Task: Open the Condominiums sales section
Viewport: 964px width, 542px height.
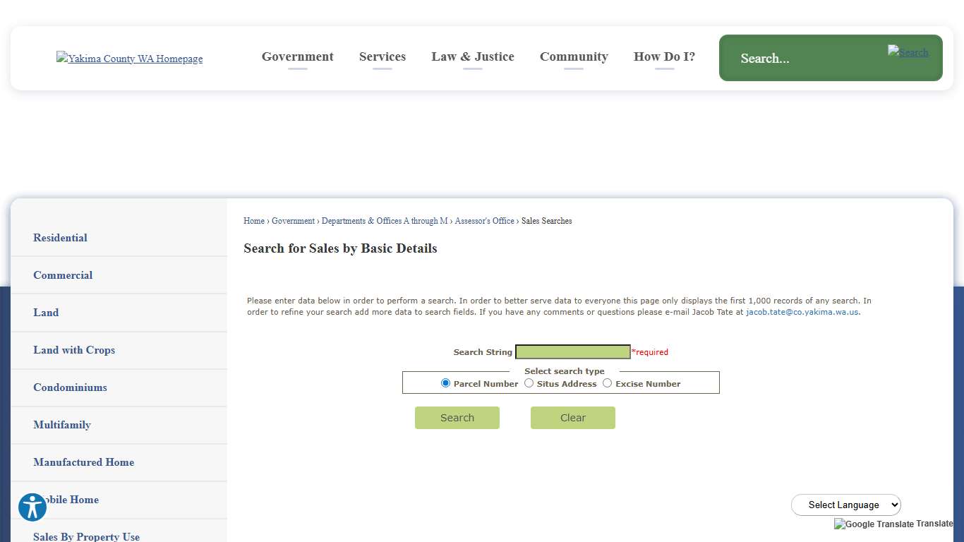Action: coord(70,387)
